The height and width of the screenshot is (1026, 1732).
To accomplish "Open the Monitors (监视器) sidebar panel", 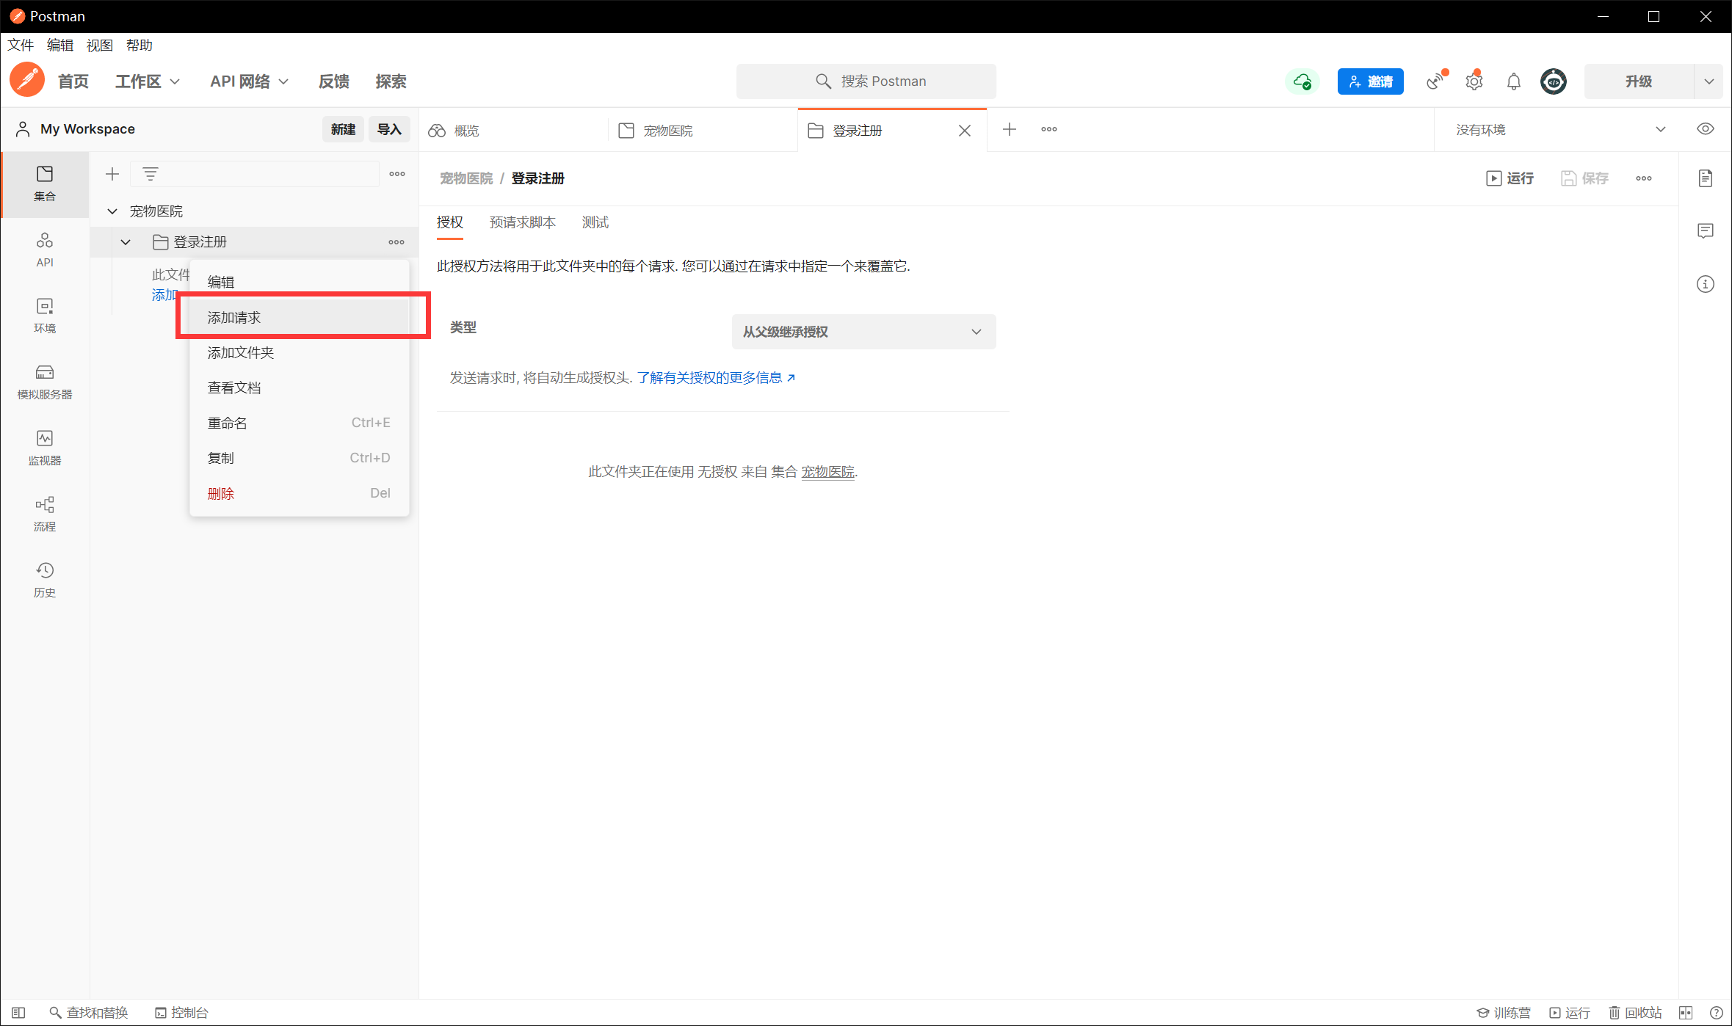I will 44,447.
